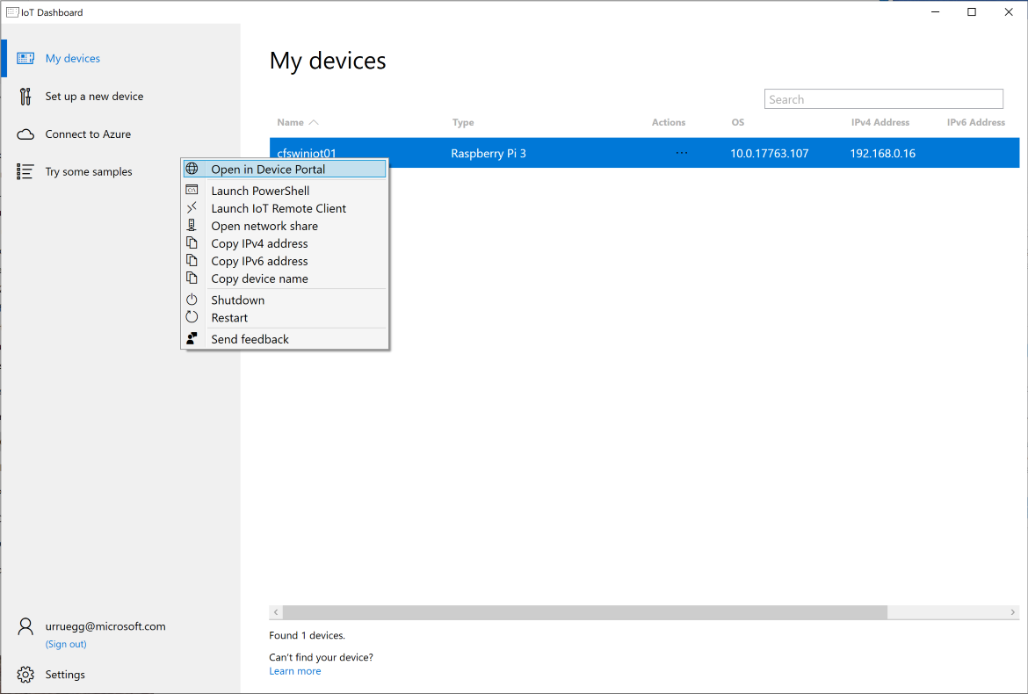Click the Restart circular arrow icon
Screen dimensions: 1028x694
[192, 317]
